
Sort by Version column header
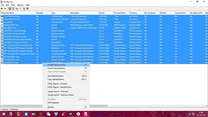[x=105, y=13]
